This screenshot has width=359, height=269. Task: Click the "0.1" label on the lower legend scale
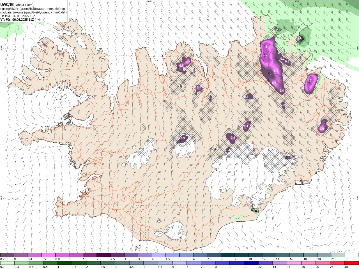click(x=3, y=267)
